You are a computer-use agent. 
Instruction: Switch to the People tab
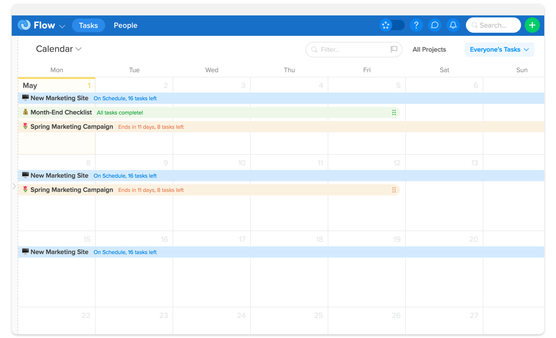tap(125, 25)
